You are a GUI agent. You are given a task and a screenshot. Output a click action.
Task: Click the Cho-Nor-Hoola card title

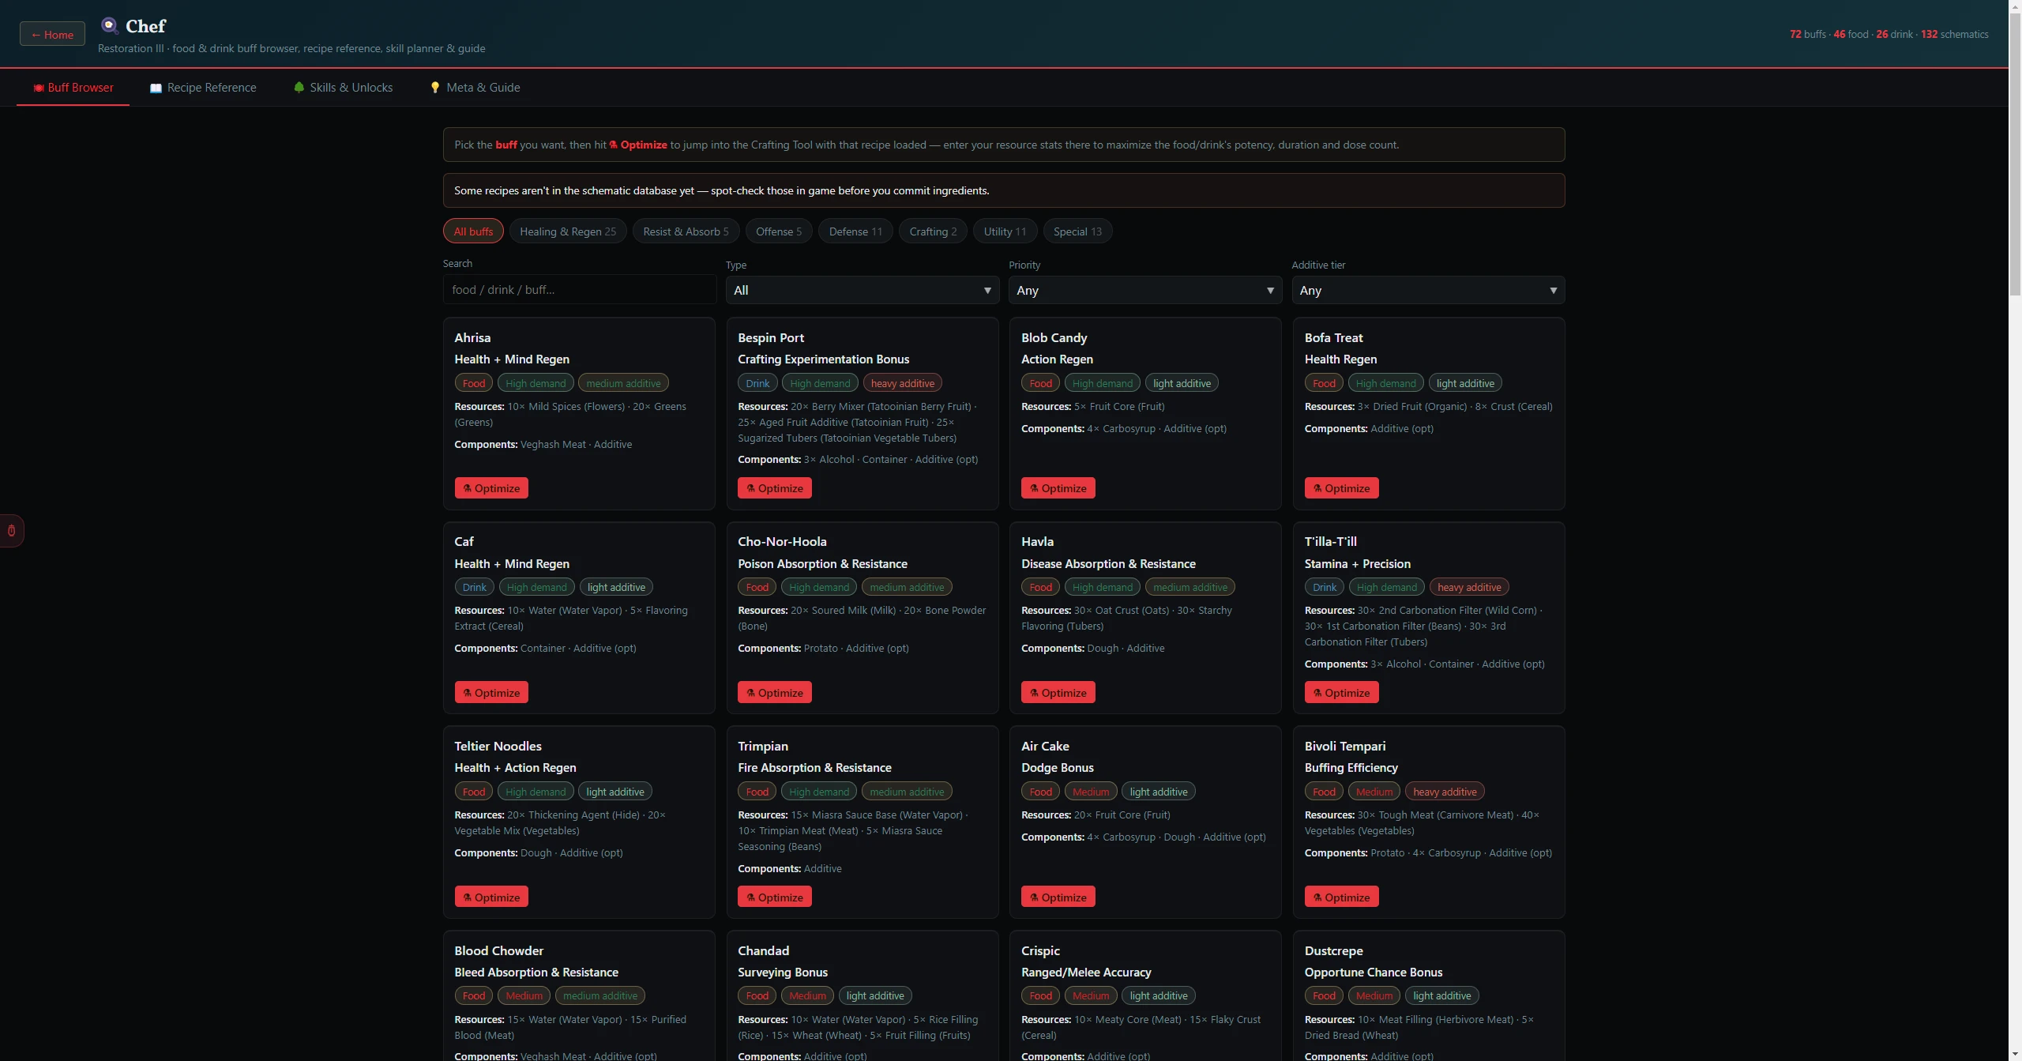coord(782,541)
